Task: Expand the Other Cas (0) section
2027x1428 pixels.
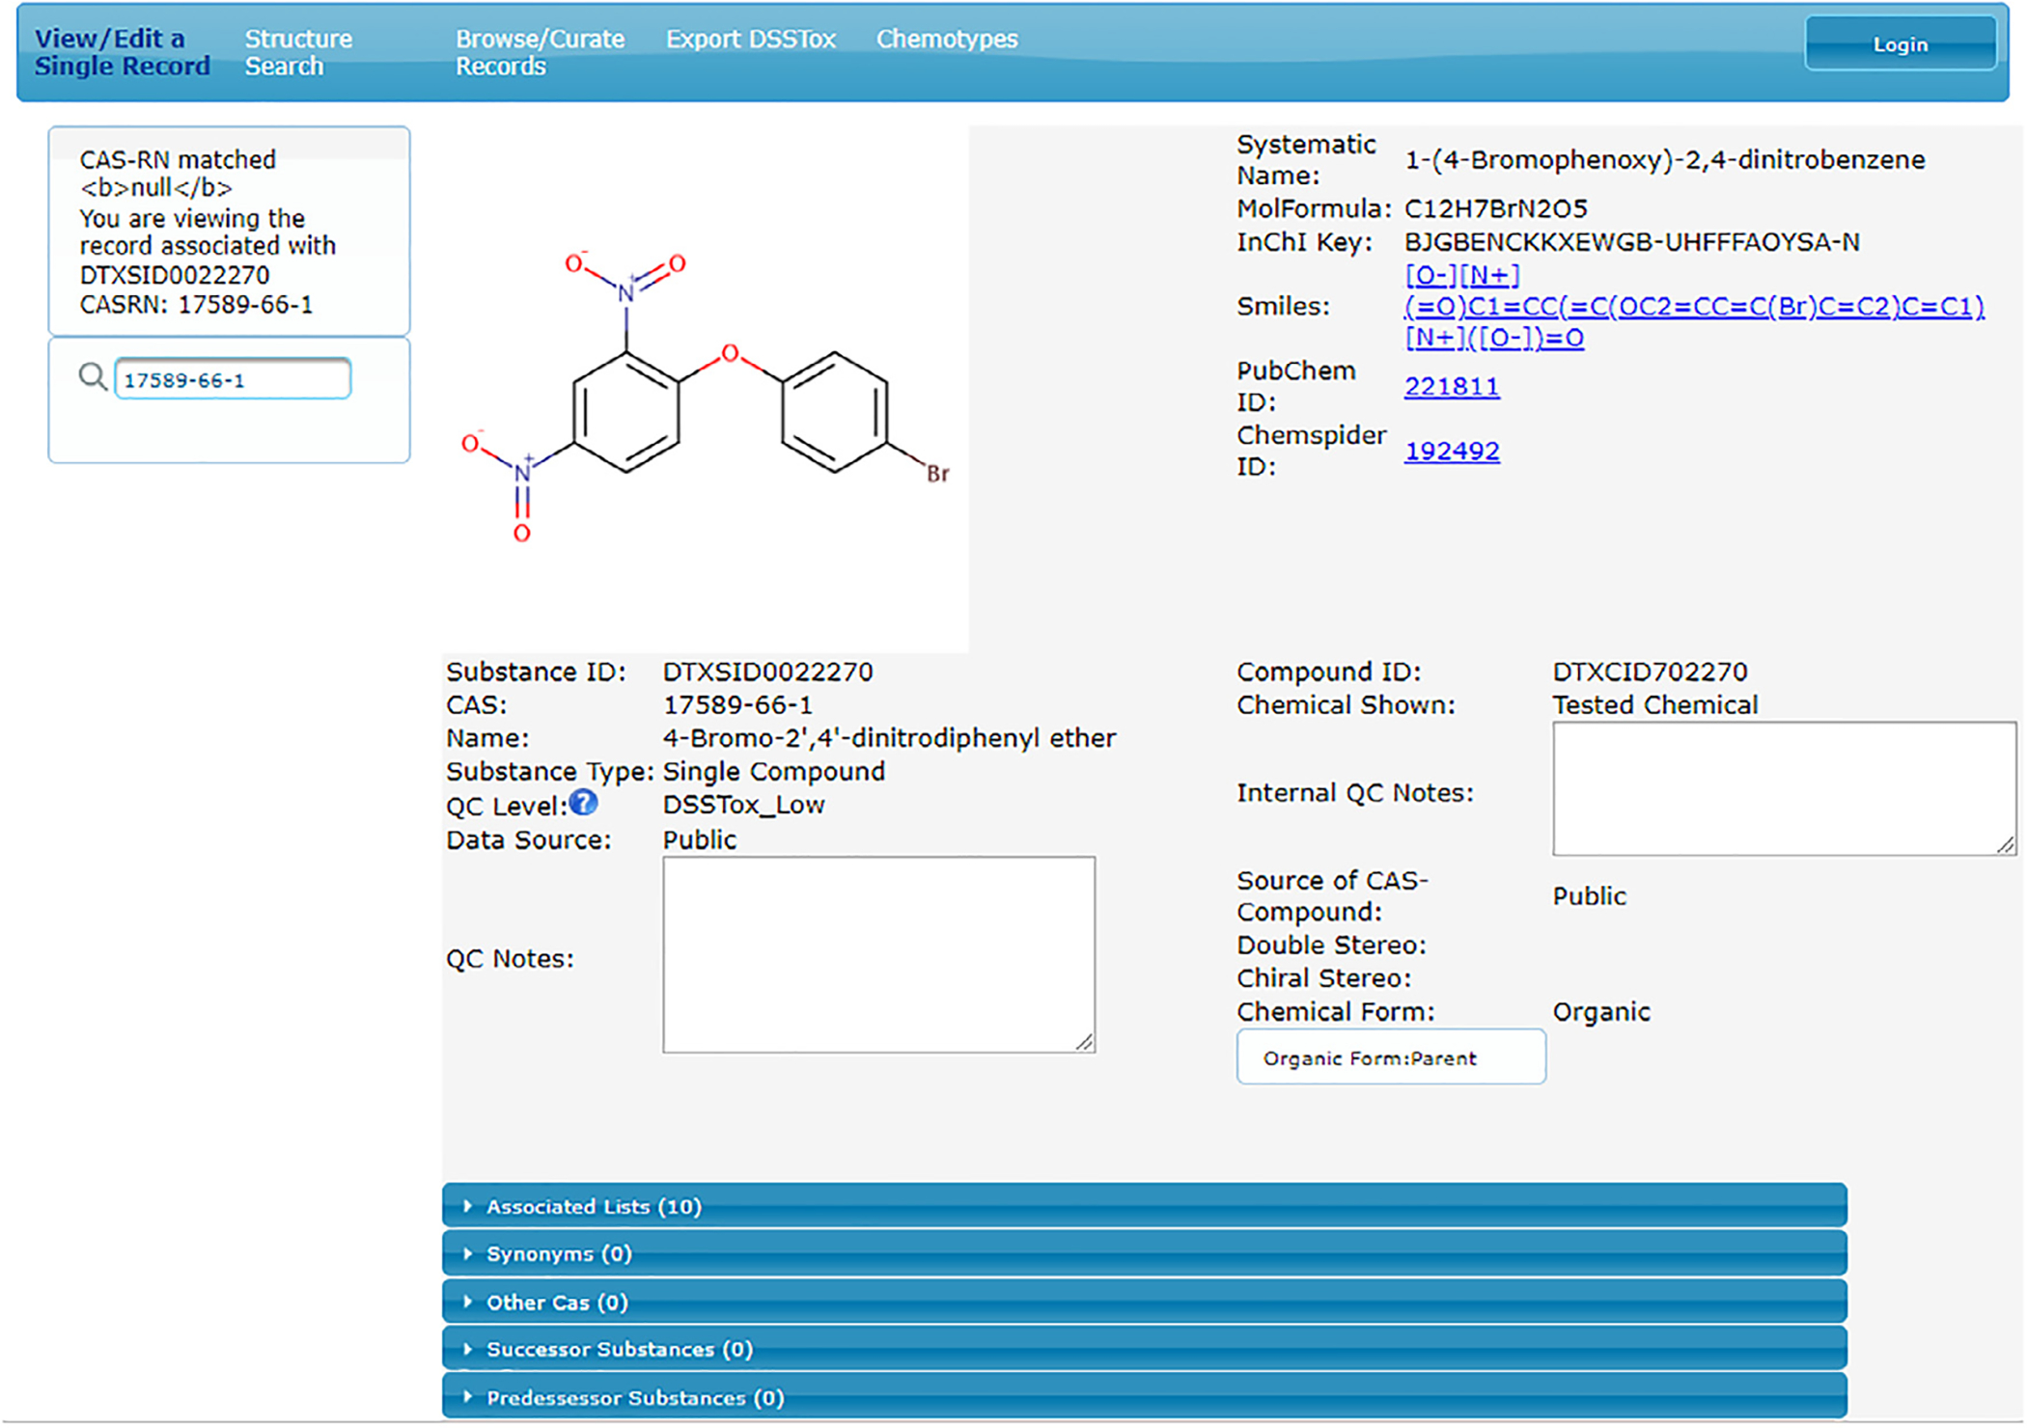Action: 1144,1302
